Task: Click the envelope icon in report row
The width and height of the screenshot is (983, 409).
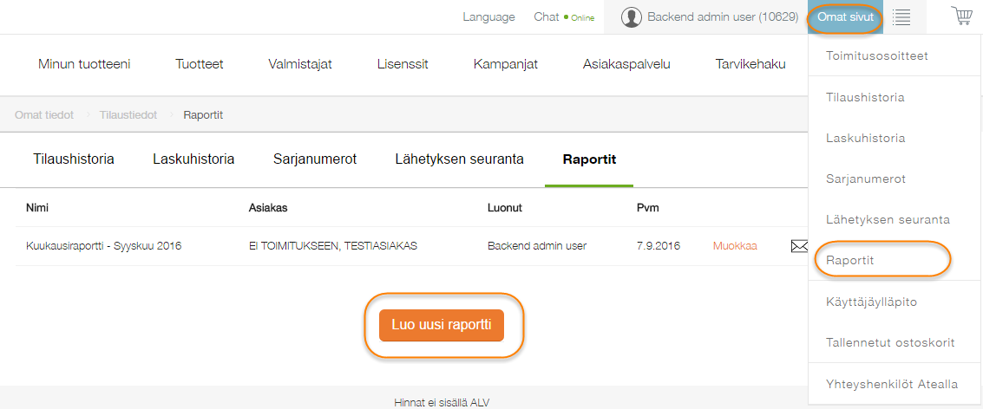Action: pyautogui.click(x=798, y=246)
